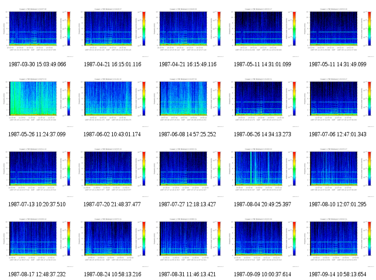Click the caption text 1987-08-17 12:48:37.232
This screenshot has width=376, height=280.
[37, 274]
